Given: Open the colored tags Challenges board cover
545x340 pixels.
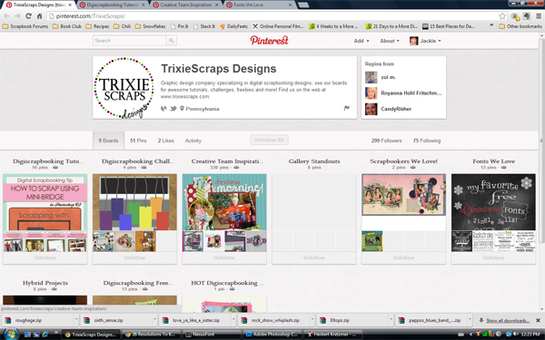Looking at the screenshot, I should [134, 202].
